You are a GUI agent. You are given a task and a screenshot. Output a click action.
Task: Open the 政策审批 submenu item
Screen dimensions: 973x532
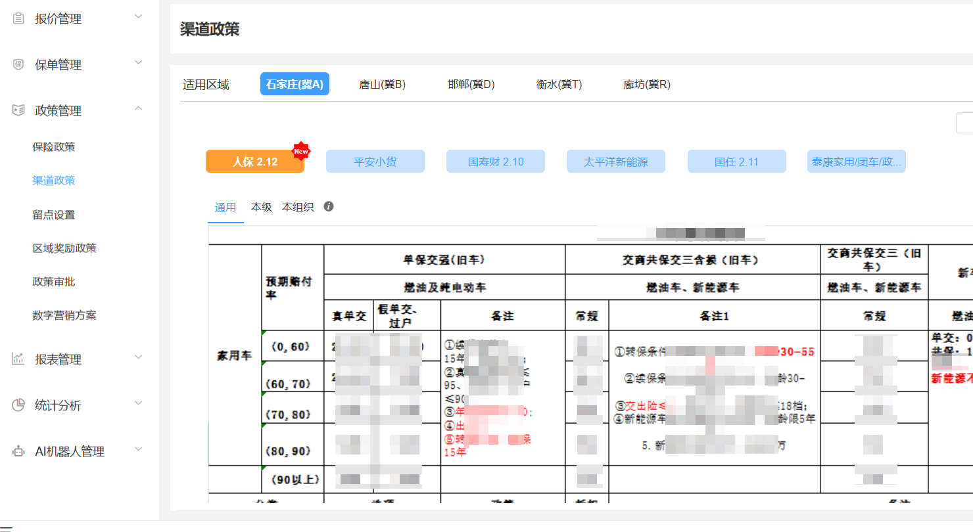coord(54,282)
